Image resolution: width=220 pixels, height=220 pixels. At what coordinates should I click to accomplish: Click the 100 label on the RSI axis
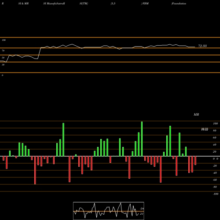4,40
